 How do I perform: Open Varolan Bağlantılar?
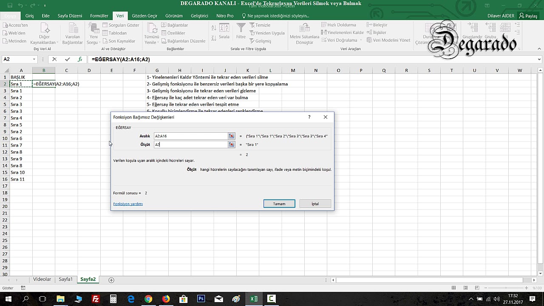coord(72,33)
